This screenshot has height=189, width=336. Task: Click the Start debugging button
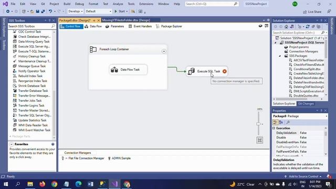[119, 12]
